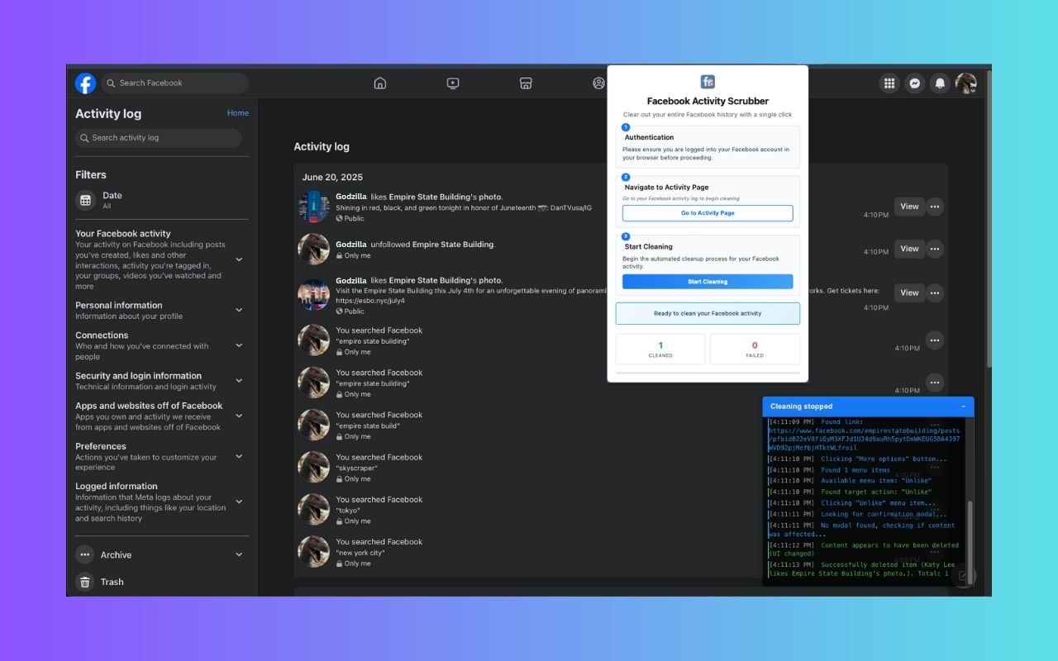View the Juneteenth photo like entry
This screenshot has height=661, width=1058.
[909, 207]
